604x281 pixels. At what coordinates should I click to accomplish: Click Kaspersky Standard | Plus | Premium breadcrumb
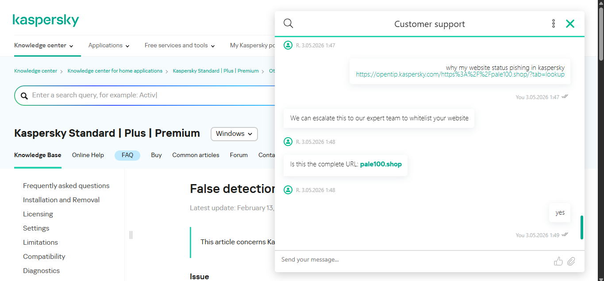(215, 71)
